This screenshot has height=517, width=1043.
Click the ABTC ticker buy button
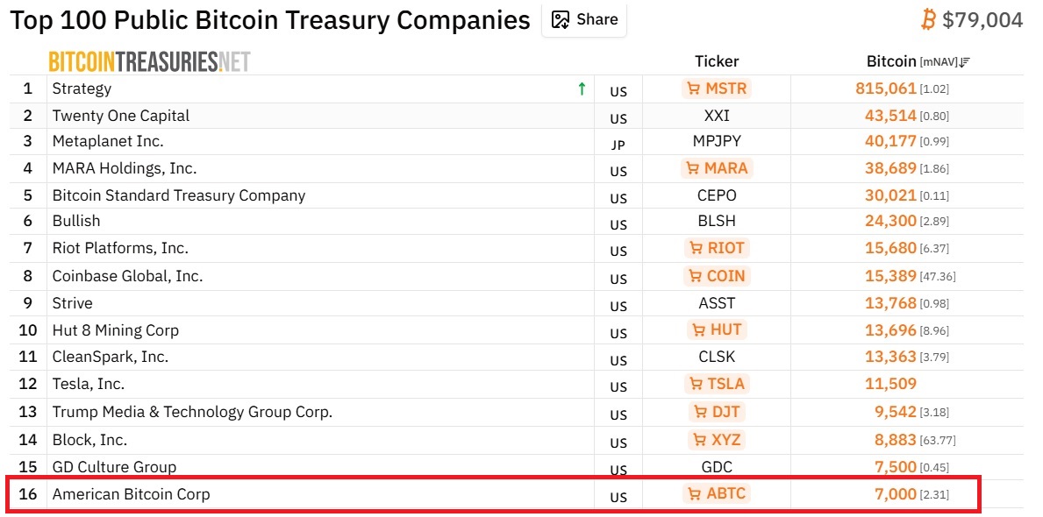[717, 494]
